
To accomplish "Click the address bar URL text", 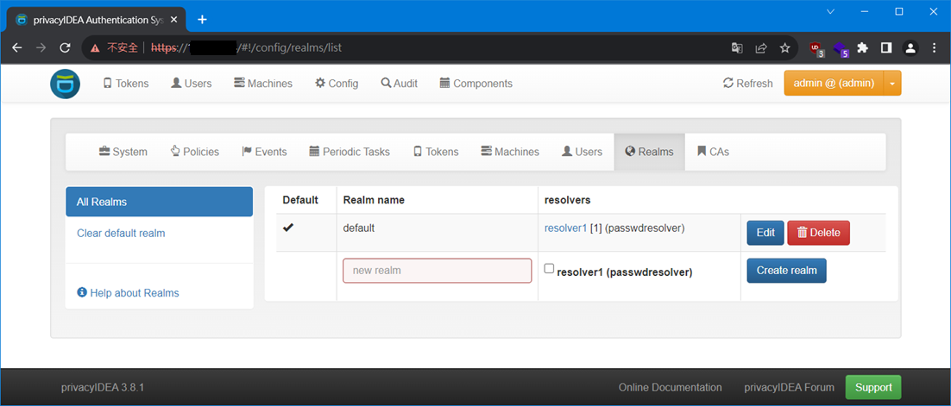I will coord(246,47).
